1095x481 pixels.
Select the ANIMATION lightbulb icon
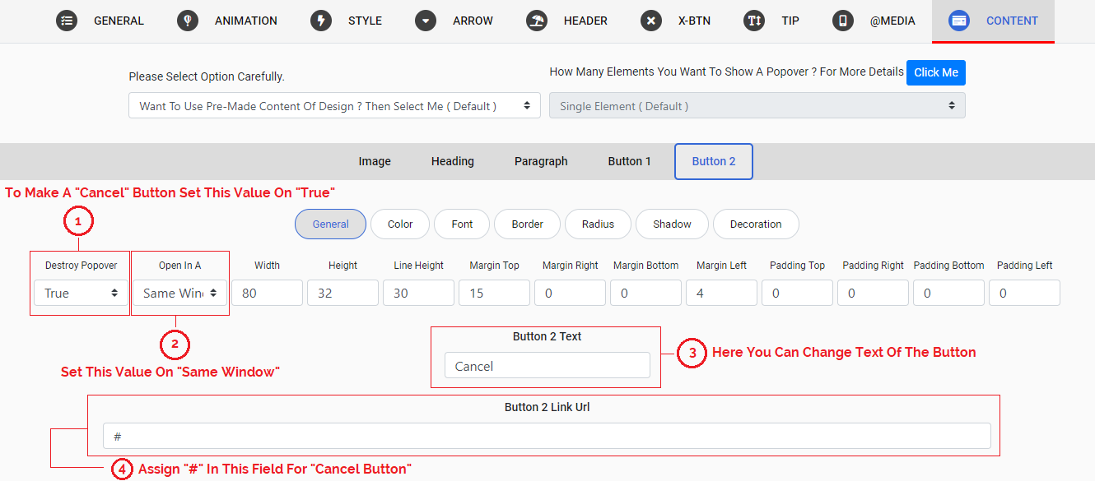pos(188,21)
